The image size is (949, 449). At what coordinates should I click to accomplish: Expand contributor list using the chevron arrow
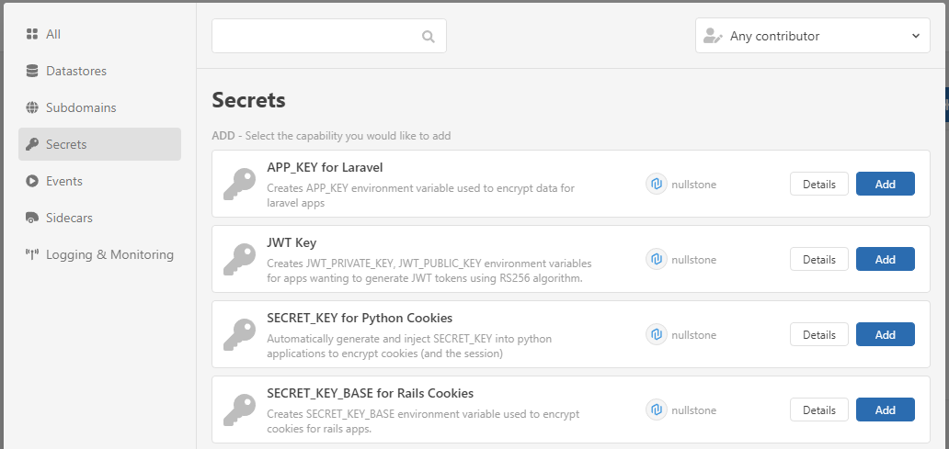click(x=915, y=37)
